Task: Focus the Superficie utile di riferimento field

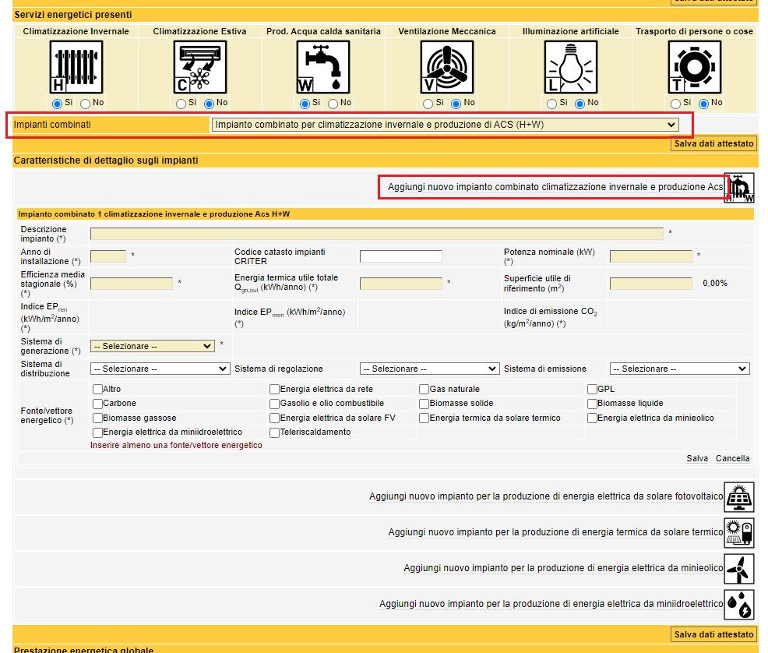Action: click(x=651, y=284)
